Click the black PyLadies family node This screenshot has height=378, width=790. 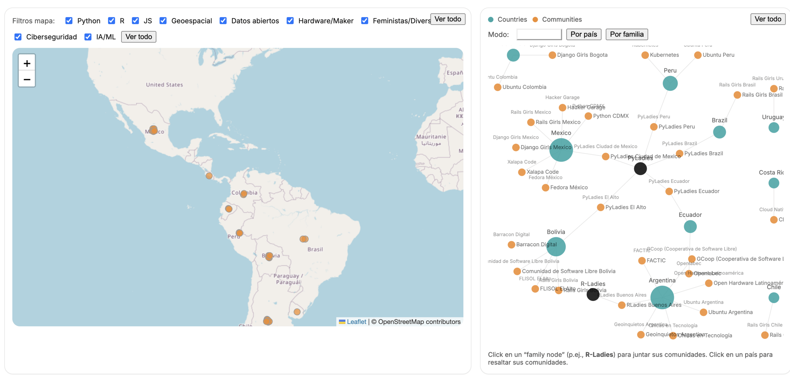tap(640, 168)
